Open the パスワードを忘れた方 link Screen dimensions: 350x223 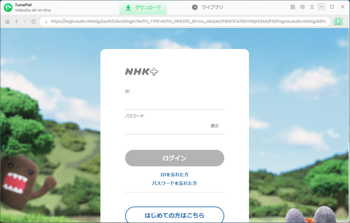(174, 183)
